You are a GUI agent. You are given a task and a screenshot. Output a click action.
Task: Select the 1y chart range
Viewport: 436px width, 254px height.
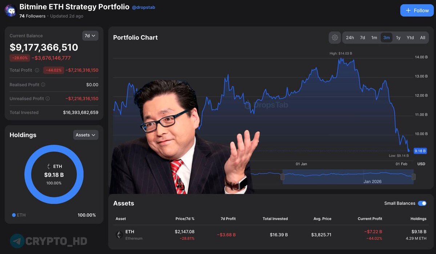[398, 38]
